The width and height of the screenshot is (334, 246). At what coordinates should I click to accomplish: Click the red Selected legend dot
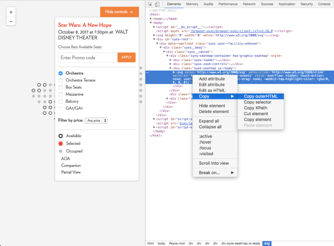(60, 143)
